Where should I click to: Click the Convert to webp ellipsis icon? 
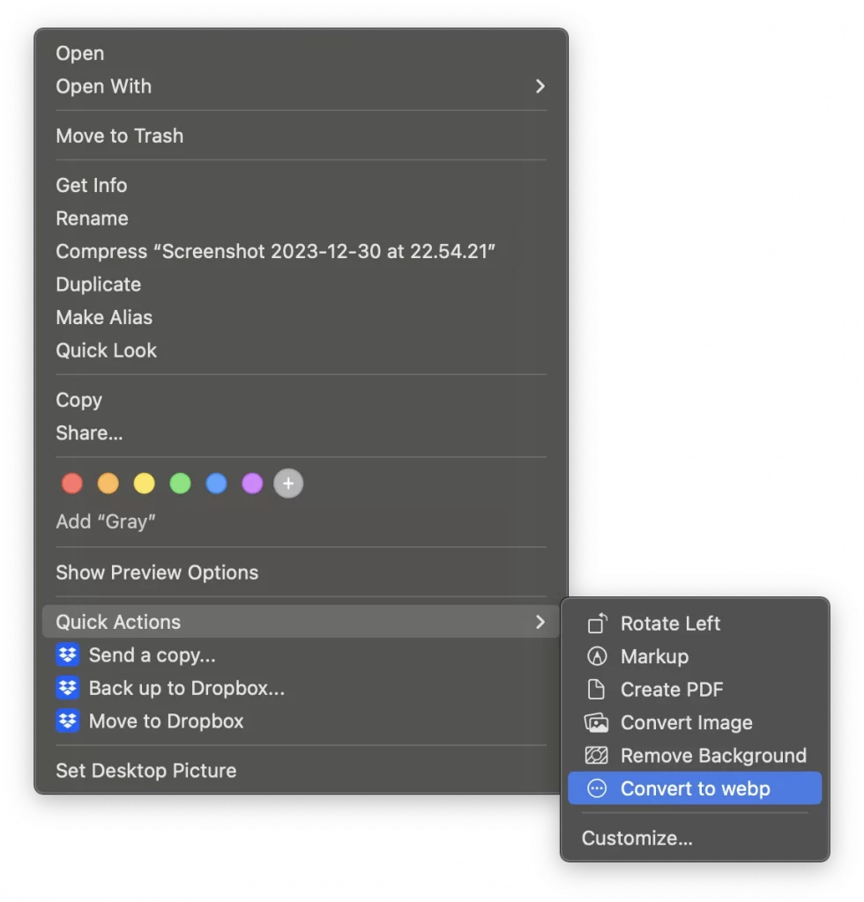(597, 789)
